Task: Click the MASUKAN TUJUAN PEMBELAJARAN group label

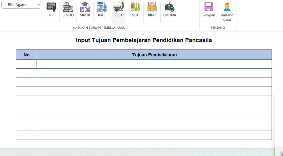Action: point(99,28)
